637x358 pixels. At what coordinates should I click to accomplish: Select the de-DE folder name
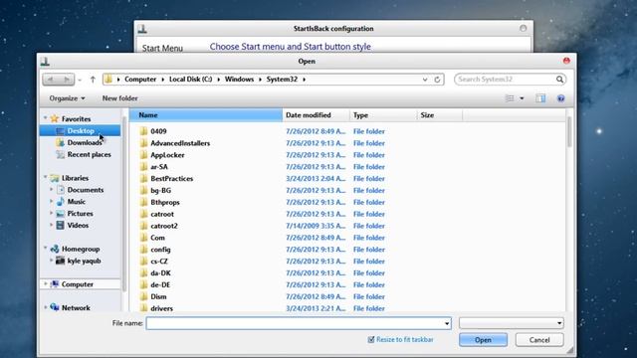pyautogui.click(x=160, y=284)
